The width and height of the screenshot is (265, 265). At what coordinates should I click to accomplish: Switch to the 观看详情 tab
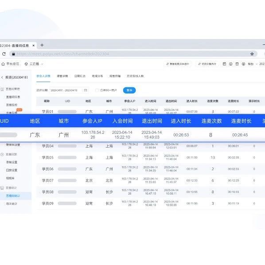click(62, 76)
